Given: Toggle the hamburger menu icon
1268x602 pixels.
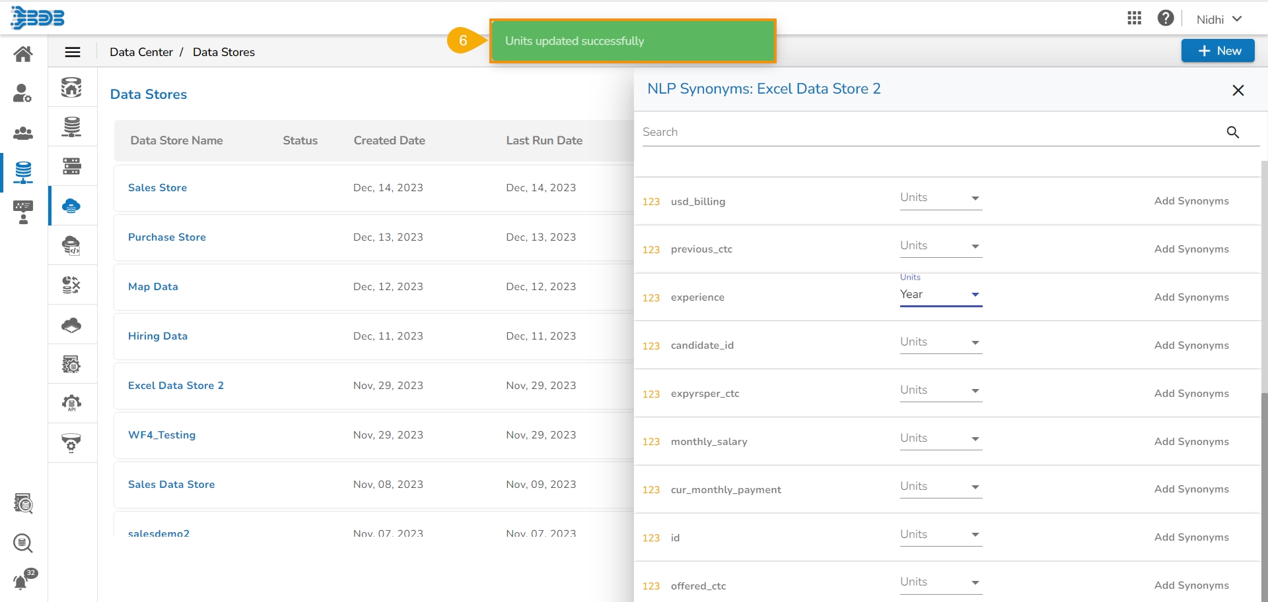Looking at the screenshot, I should coord(73,52).
